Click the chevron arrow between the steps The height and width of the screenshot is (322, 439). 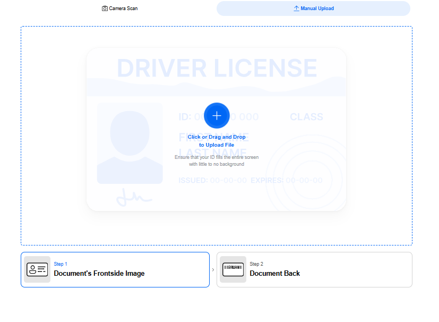point(213,270)
